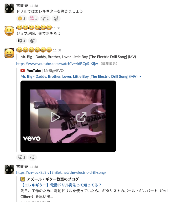Open the Mr. Big video title link
Screen dimensions: 188x202
(x=79, y=77)
